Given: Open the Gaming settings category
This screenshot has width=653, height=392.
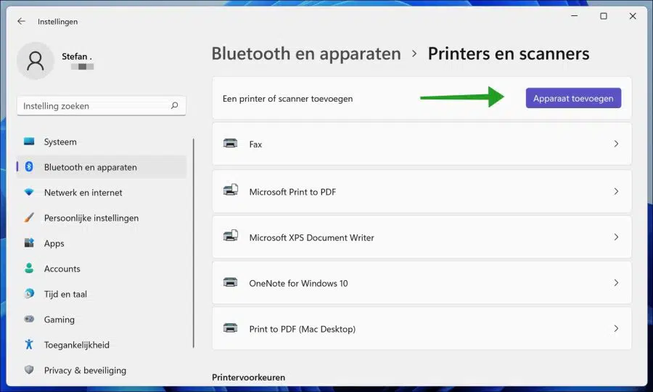Looking at the screenshot, I should pos(102,319).
